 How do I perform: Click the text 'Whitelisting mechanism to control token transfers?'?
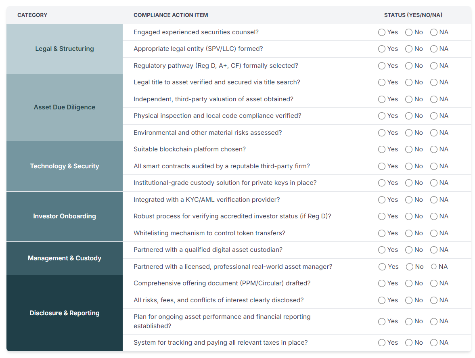click(209, 233)
